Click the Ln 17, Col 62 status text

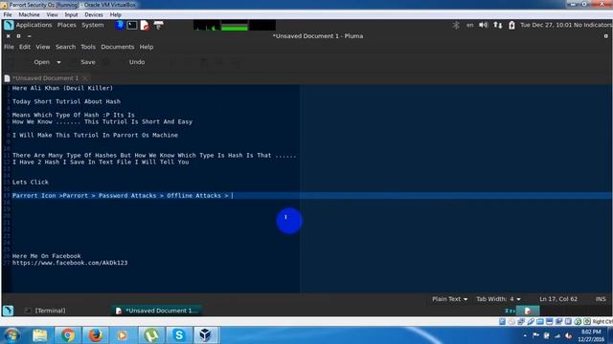pos(558,299)
